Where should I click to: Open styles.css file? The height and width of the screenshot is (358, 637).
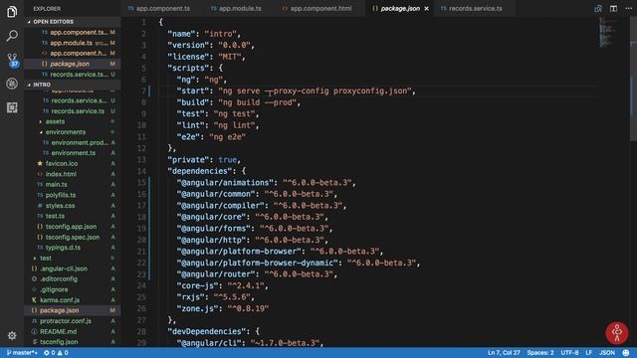pyautogui.click(x=73, y=206)
